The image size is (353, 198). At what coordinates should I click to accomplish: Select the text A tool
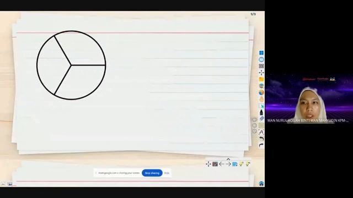coord(261,132)
